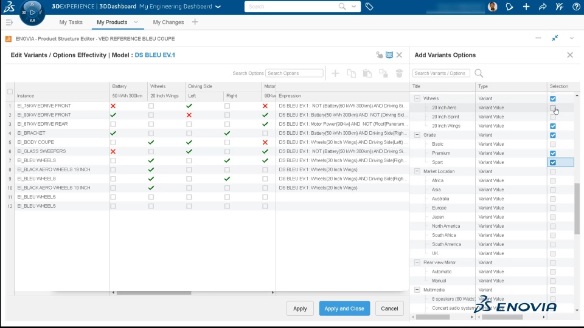The image size is (584, 328).
Task: Collapse the Grade variant node
Action: tap(417, 135)
